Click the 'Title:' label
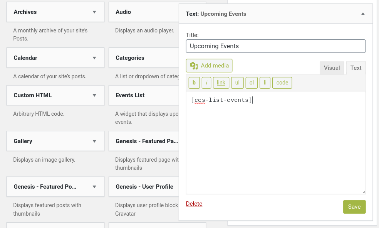Image resolution: width=379 pixels, height=228 pixels. coord(192,35)
